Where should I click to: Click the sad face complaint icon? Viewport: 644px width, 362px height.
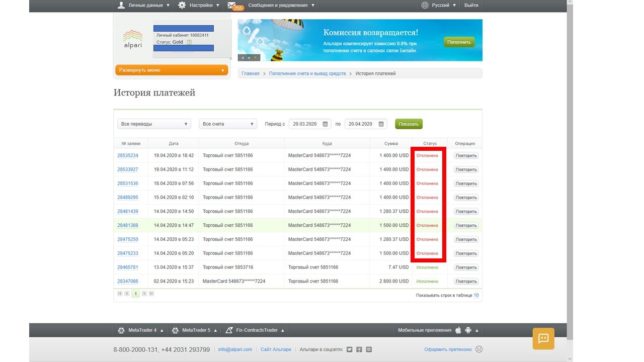pos(479,349)
